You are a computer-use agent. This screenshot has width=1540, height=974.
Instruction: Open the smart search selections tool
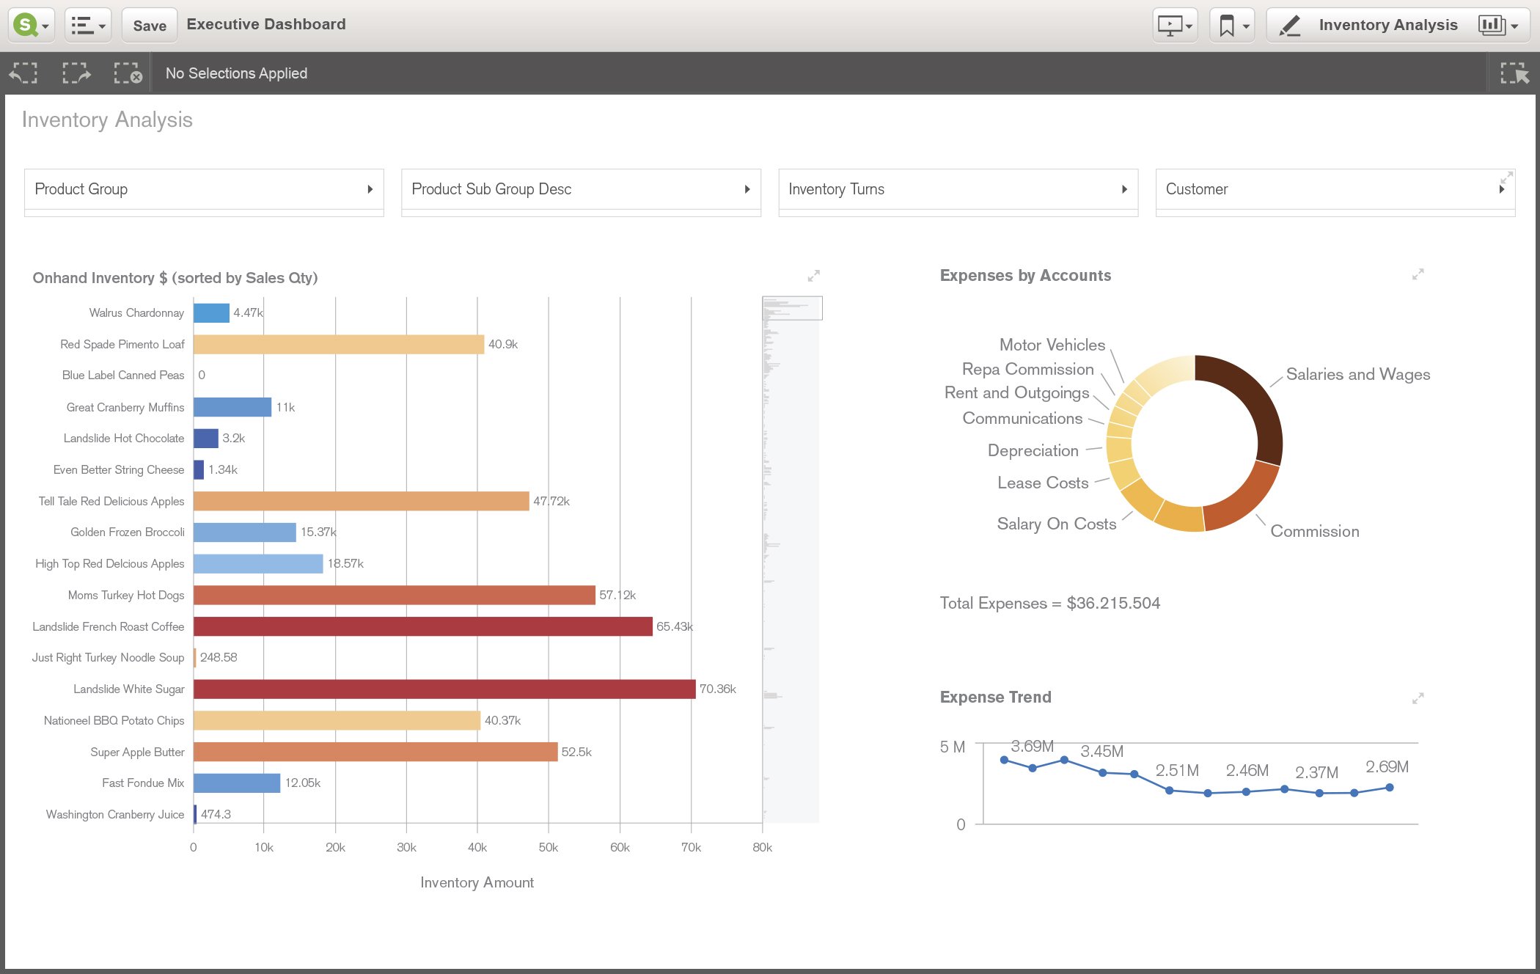1514,73
